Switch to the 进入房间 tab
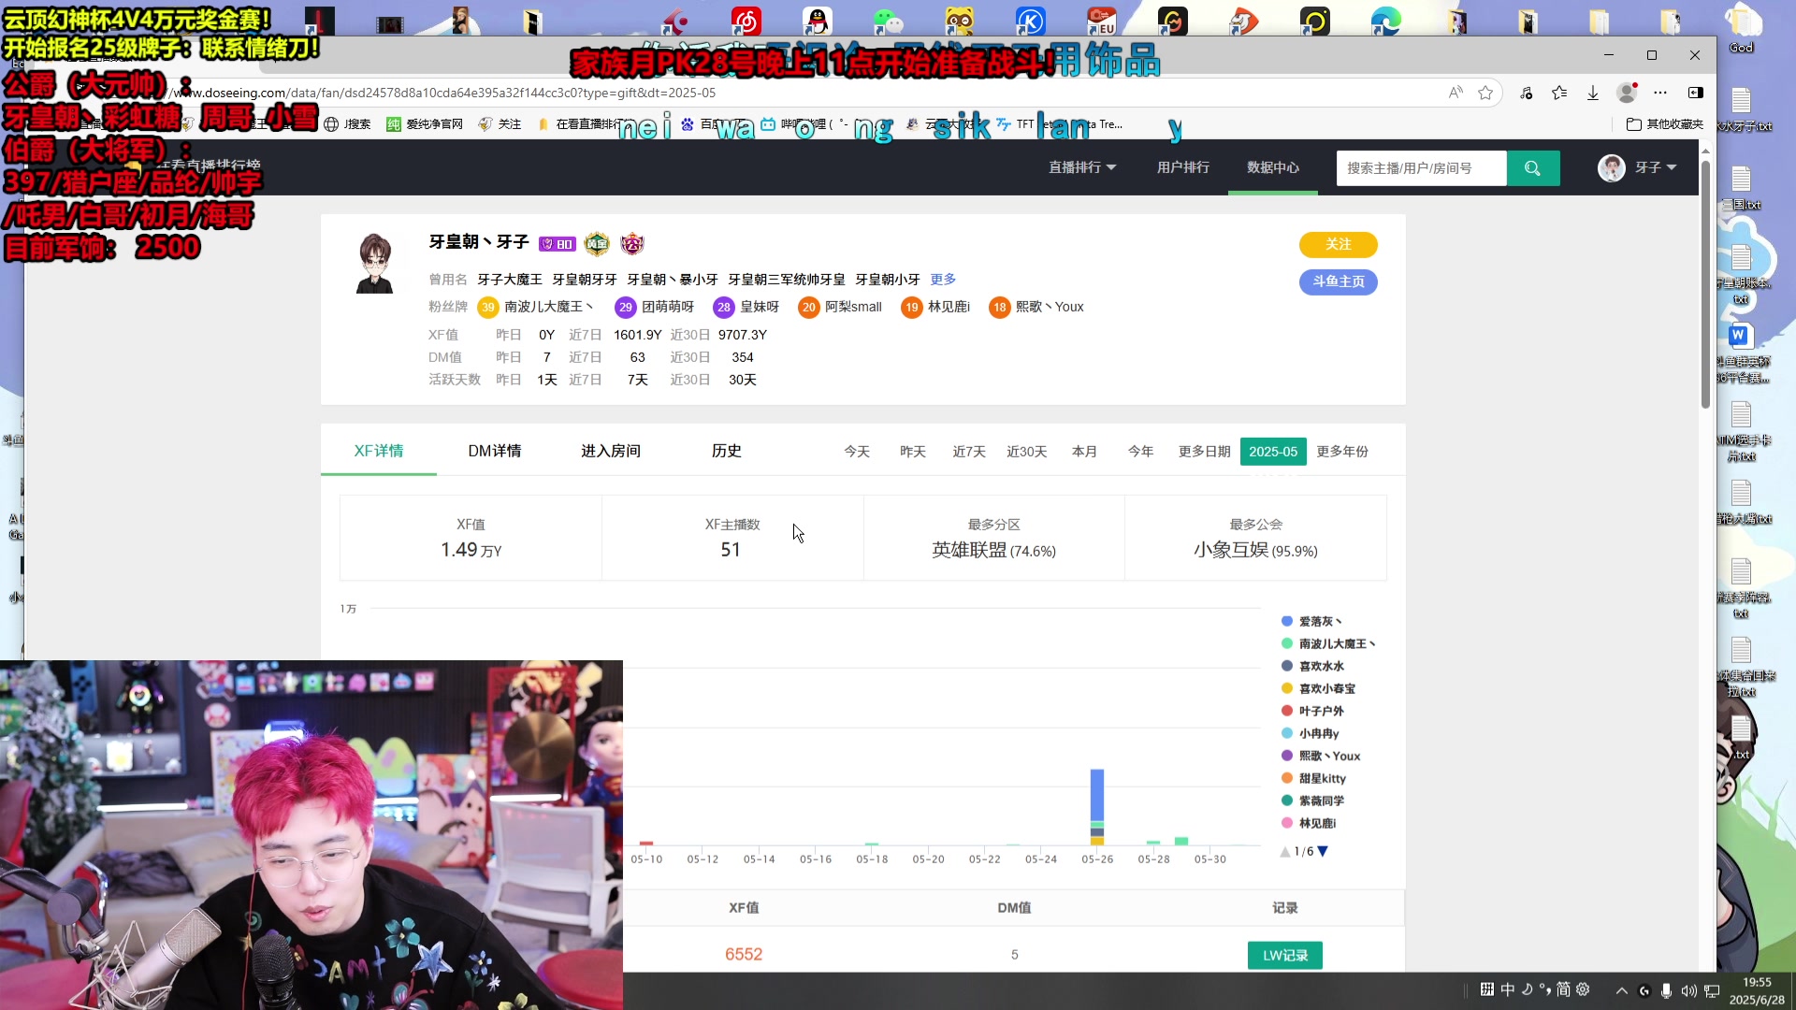The image size is (1796, 1010). [611, 451]
